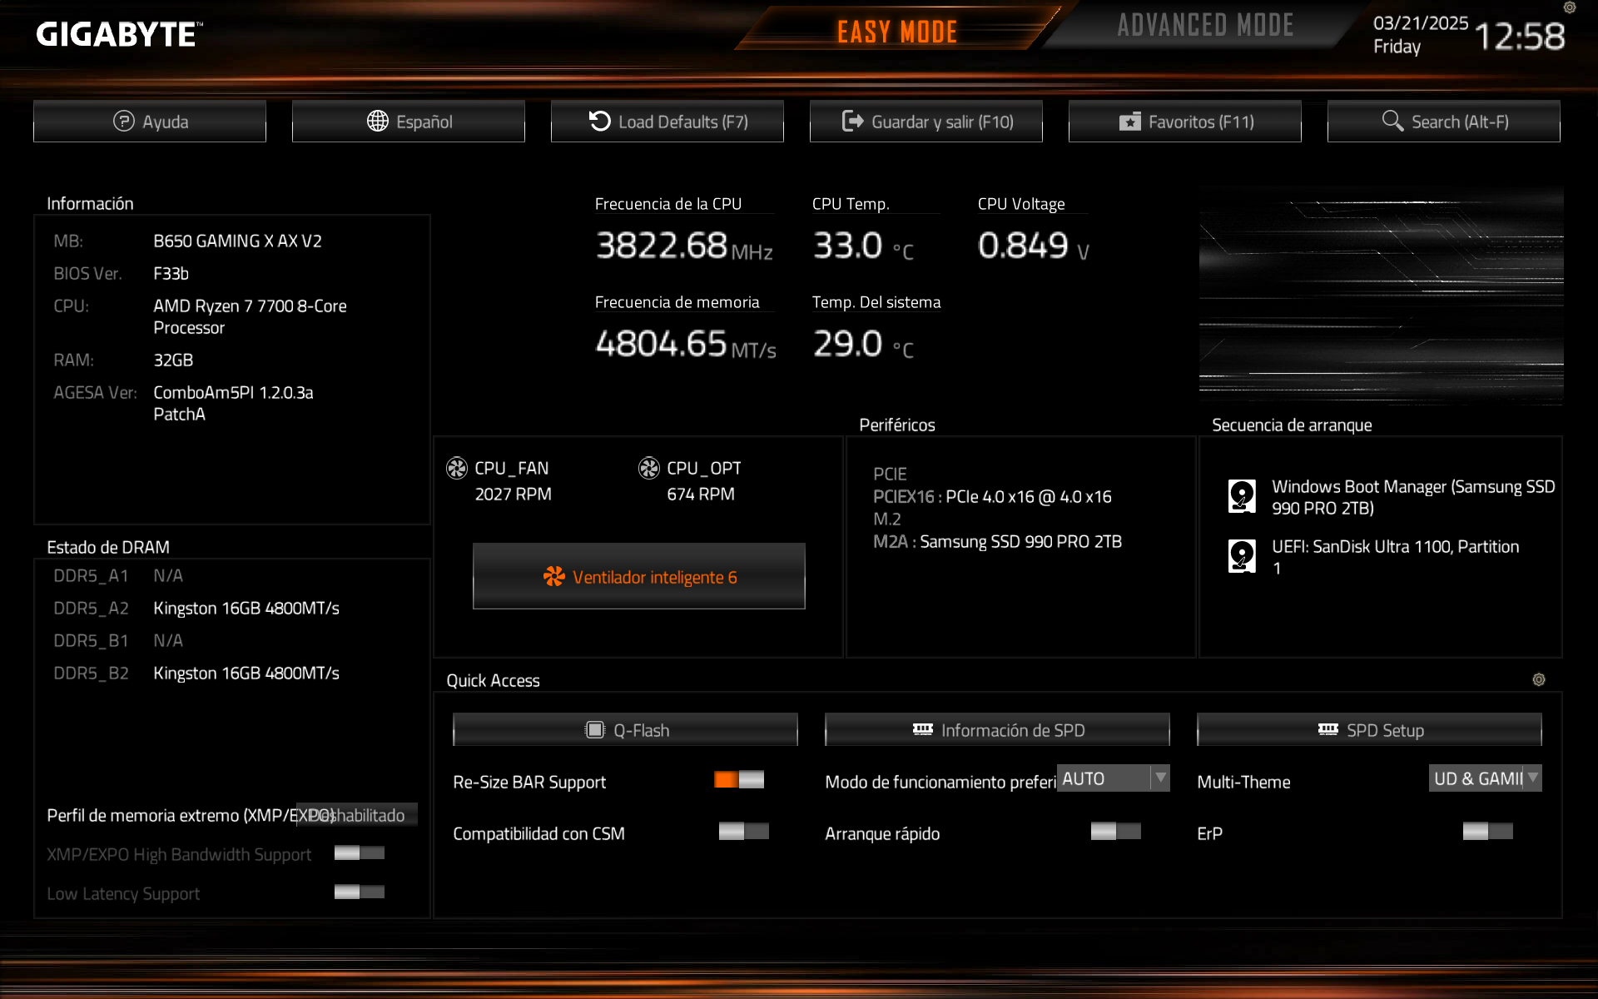This screenshot has width=1598, height=999.
Task: Click the Quick Access settings gear icon
Action: (1539, 680)
